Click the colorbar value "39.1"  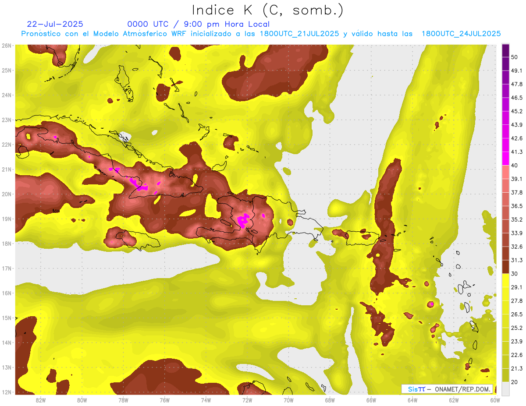tap(516, 179)
